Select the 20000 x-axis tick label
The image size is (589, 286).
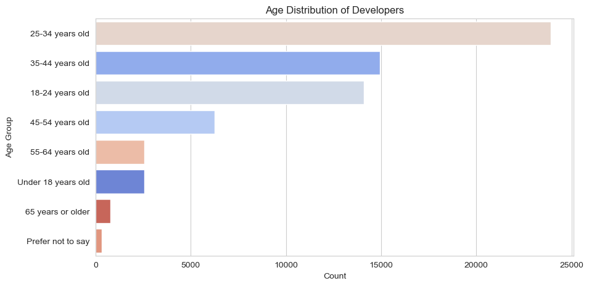coord(476,264)
